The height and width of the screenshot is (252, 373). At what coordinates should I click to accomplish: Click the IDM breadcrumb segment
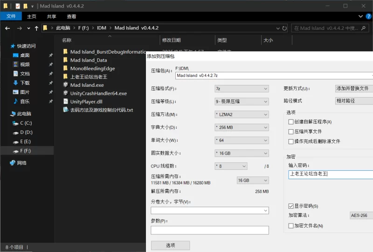102,28
